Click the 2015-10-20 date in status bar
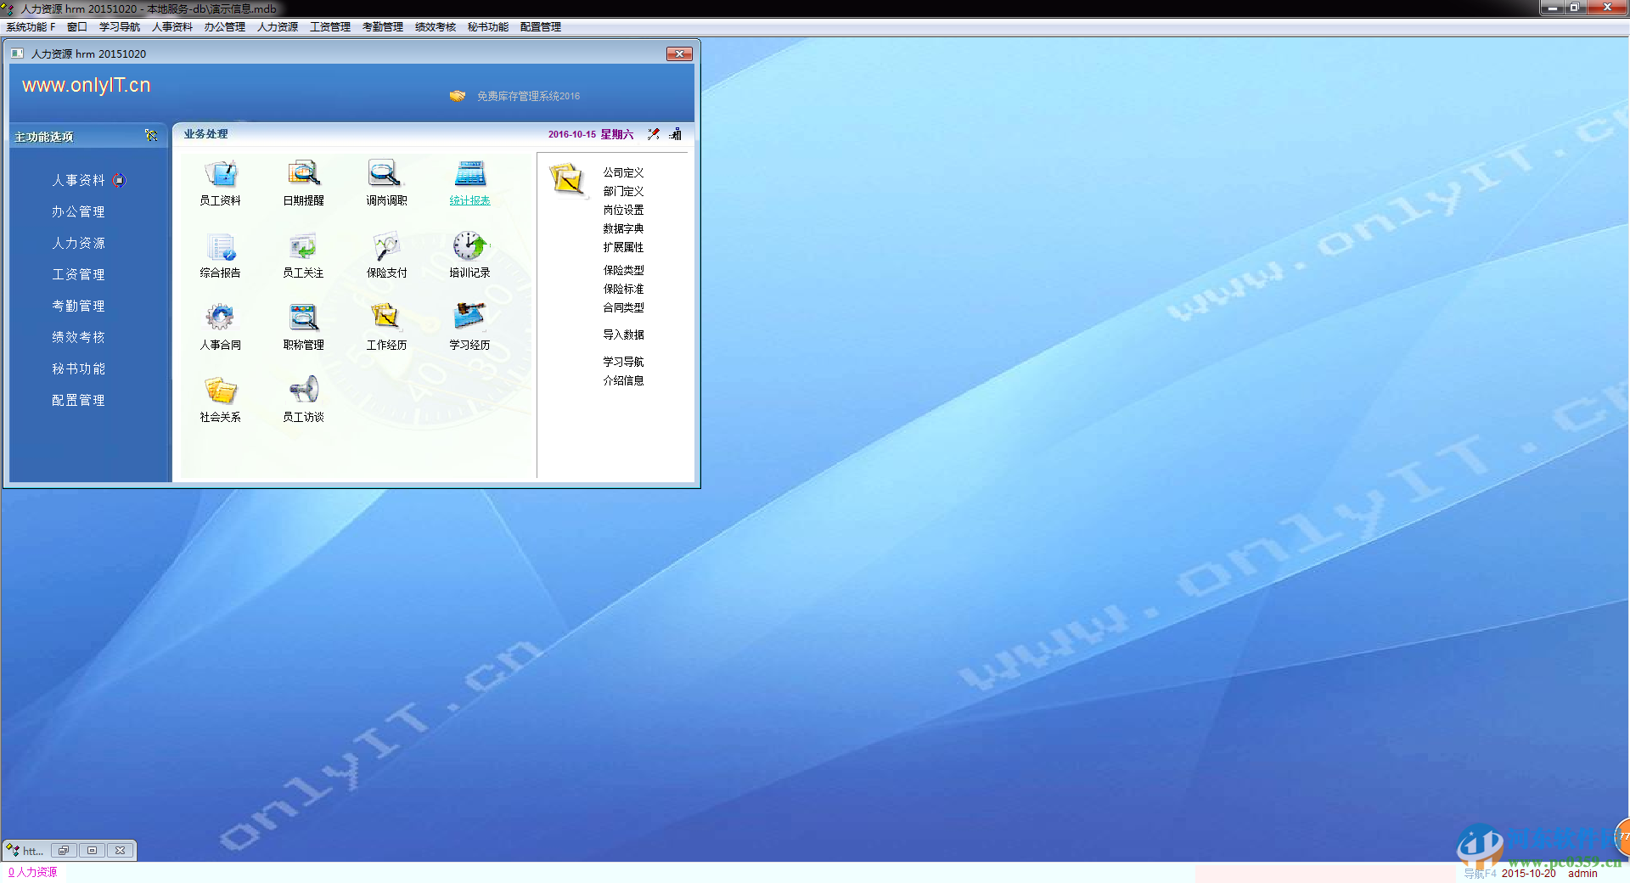 [1528, 873]
